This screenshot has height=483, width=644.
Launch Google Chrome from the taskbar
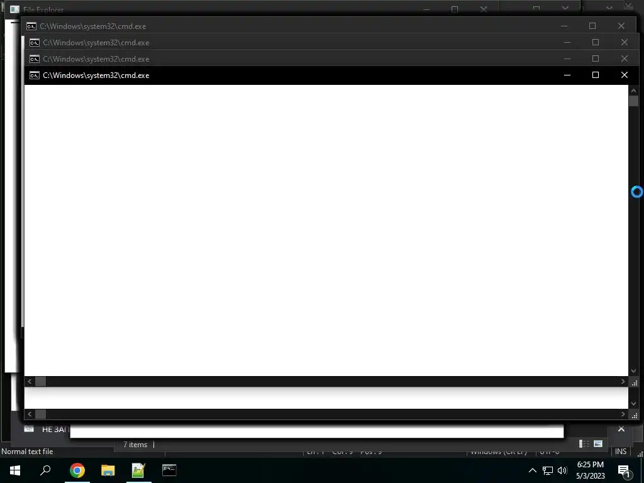coord(77,470)
